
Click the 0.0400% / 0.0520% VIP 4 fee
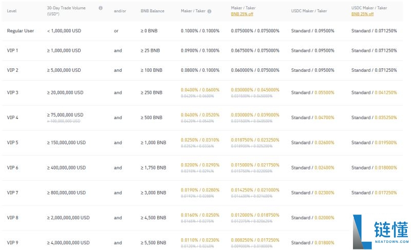coord(200,115)
